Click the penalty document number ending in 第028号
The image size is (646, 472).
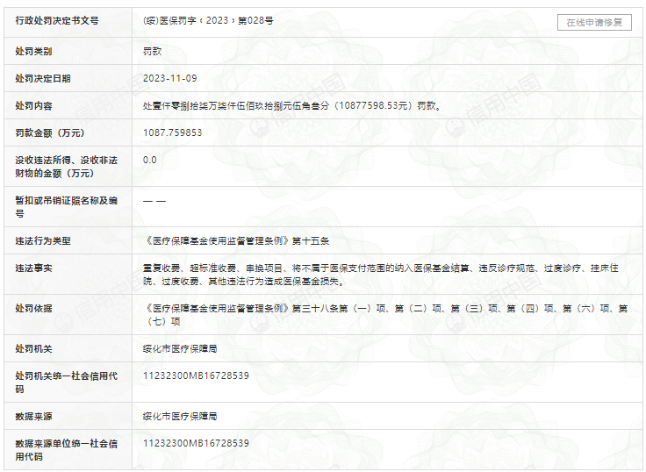pos(211,21)
